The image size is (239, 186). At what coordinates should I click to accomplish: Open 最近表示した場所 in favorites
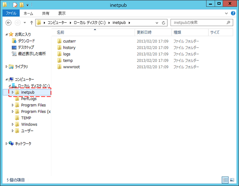(x=32, y=54)
